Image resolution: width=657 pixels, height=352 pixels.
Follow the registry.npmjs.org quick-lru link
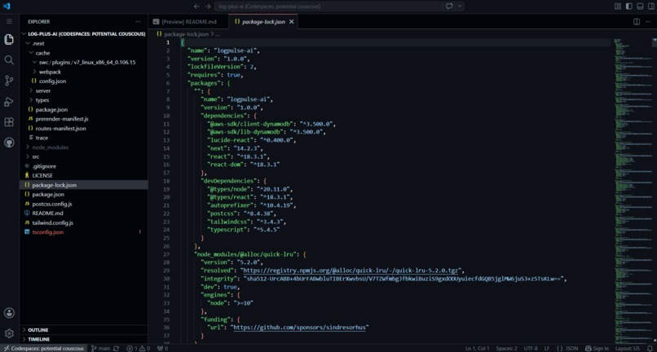point(351,271)
